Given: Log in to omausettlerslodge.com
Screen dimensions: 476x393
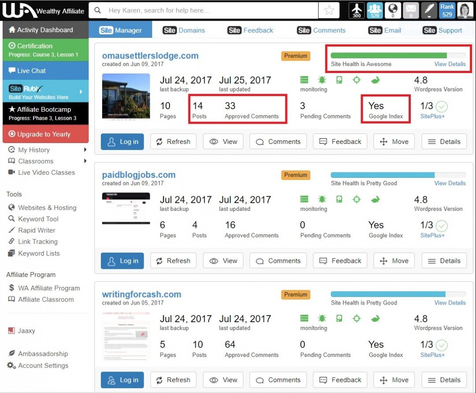Looking at the screenshot, I should click(122, 141).
